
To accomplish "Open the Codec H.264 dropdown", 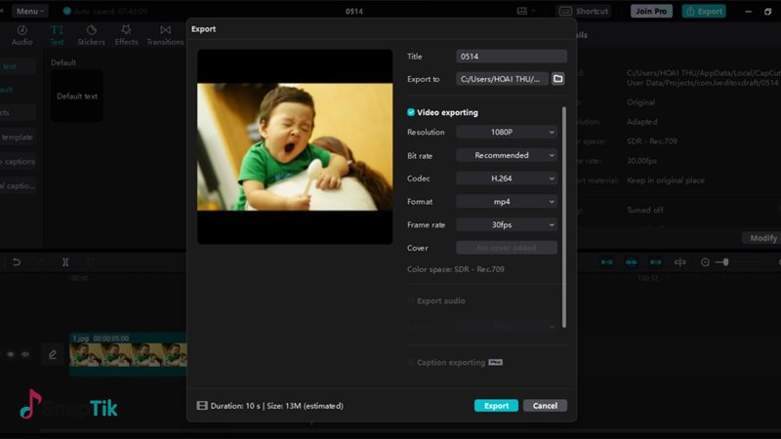I will pyautogui.click(x=507, y=179).
